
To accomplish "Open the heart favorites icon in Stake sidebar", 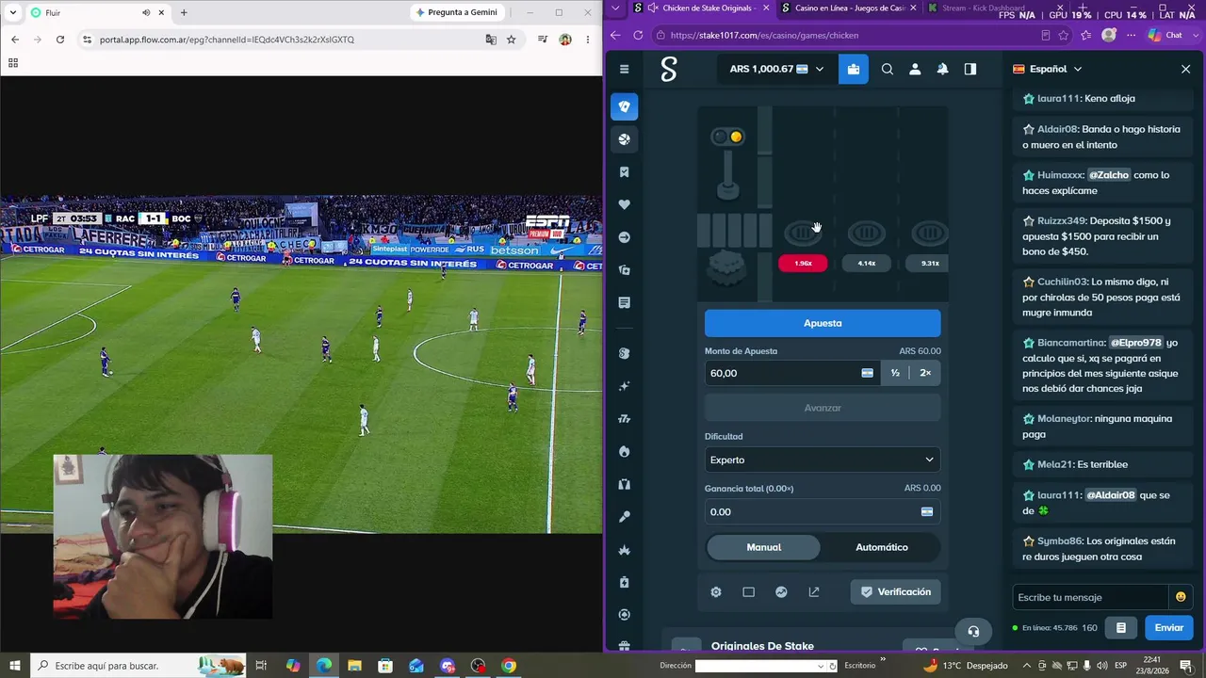I will click(x=624, y=204).
